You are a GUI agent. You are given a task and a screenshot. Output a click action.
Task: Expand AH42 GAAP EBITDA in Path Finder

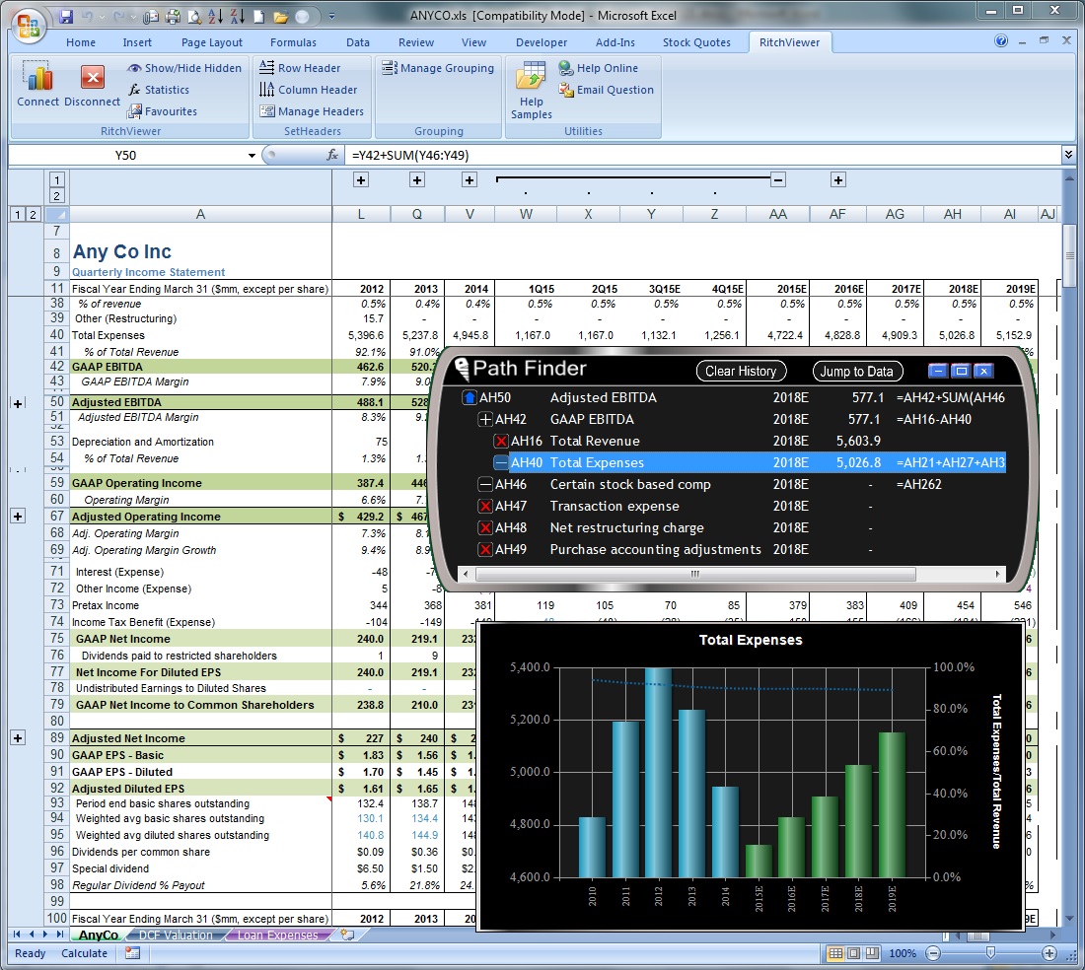click(485, 419)
